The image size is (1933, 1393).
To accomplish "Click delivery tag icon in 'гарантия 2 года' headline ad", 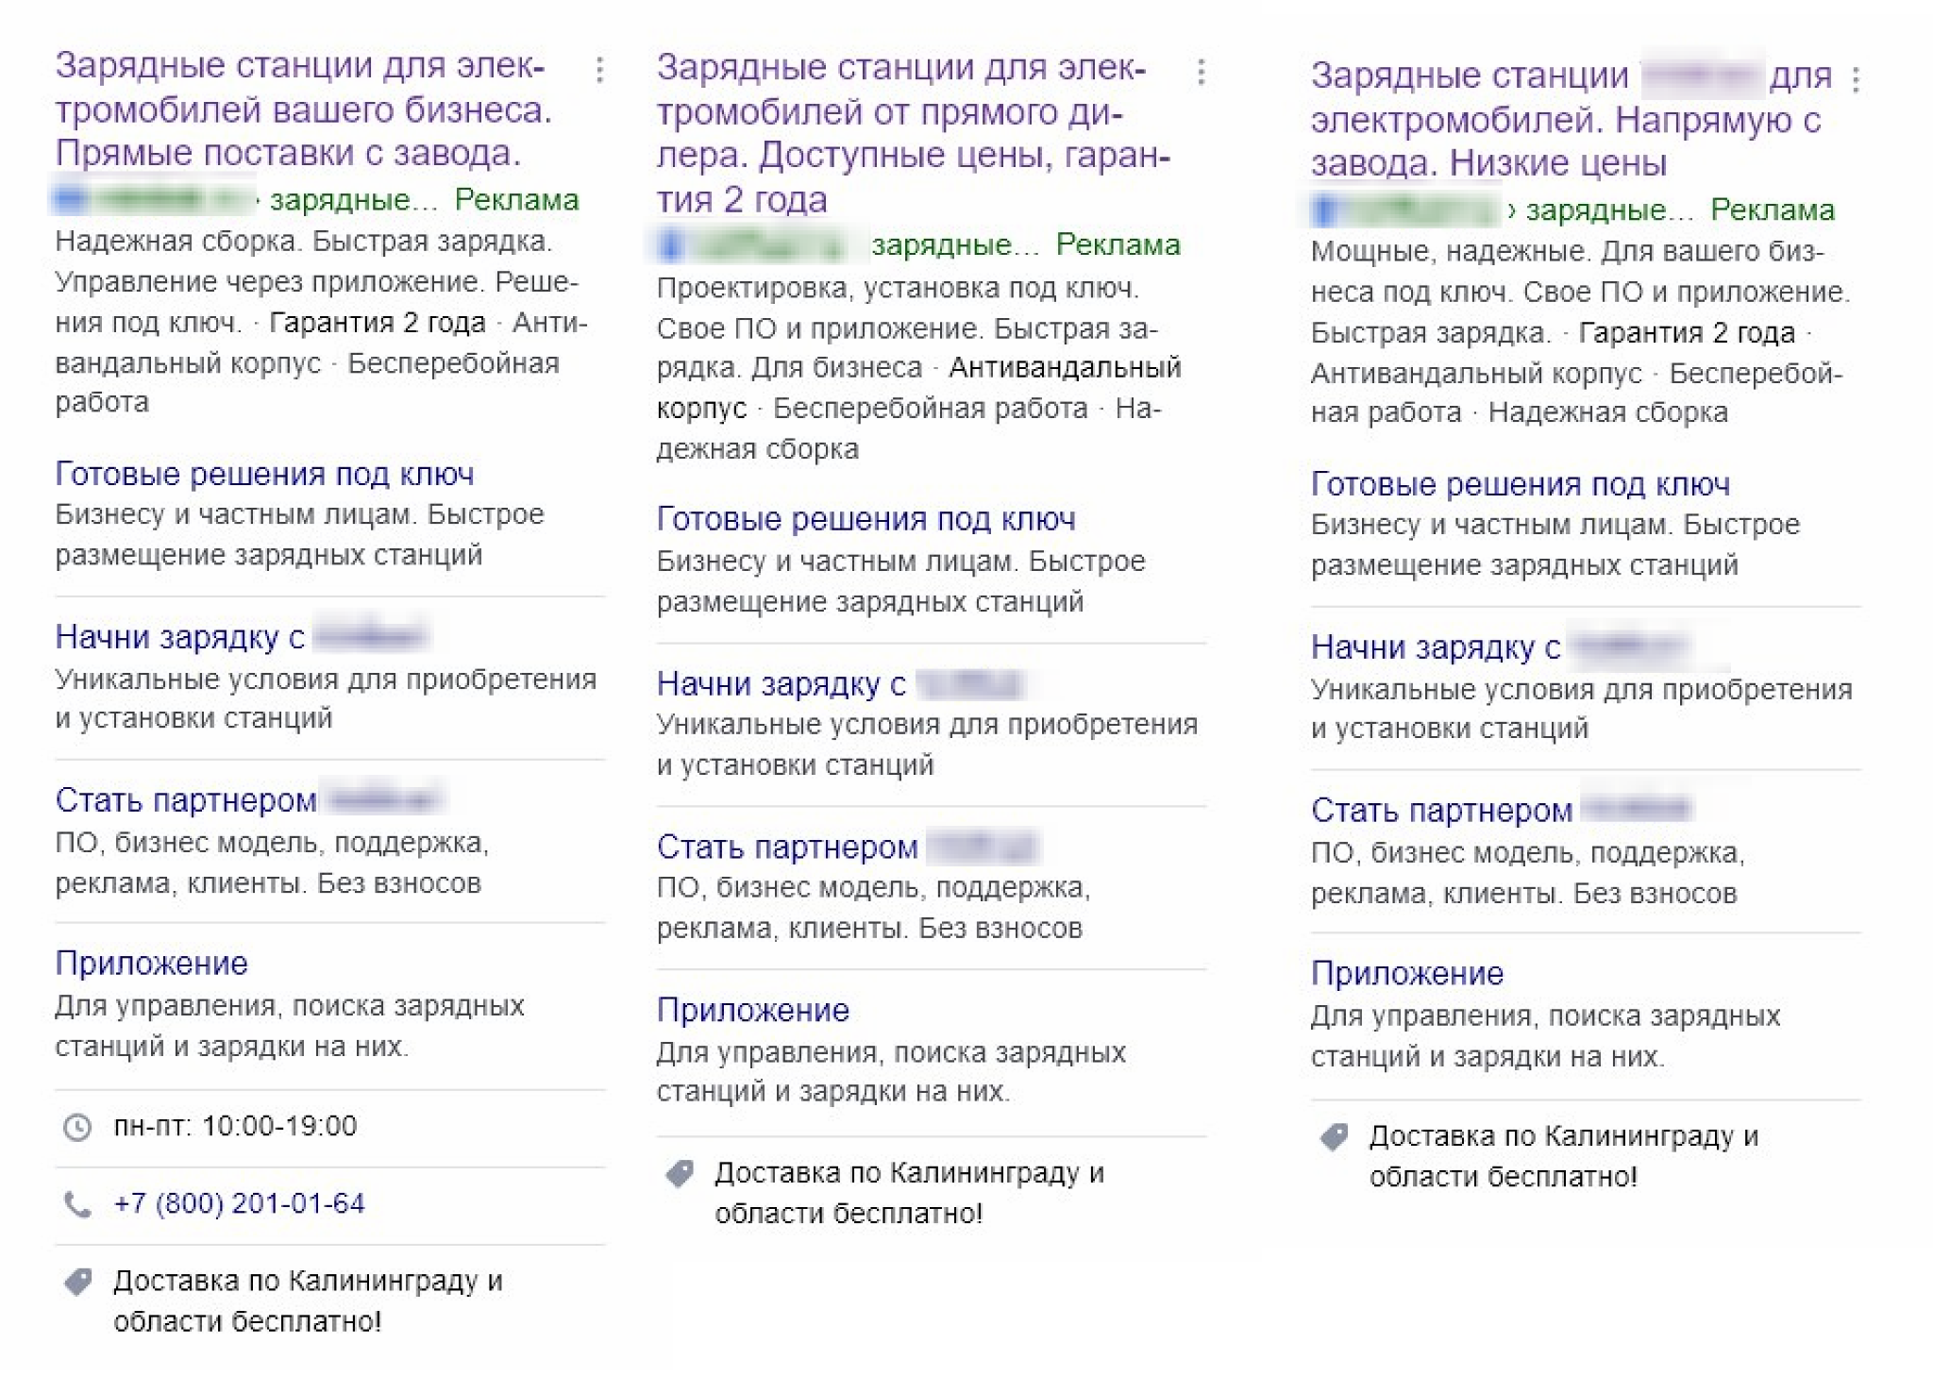I will pos(680,1174).
